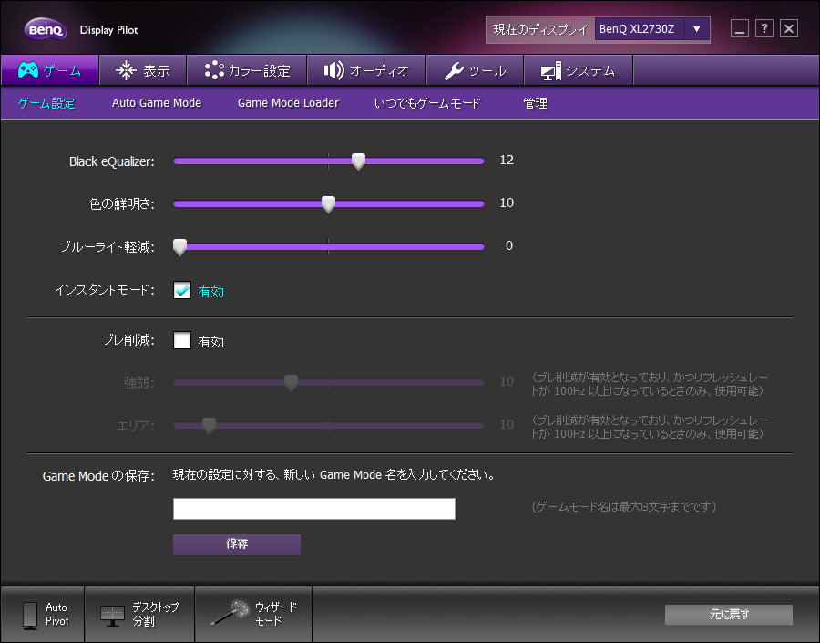This screenshot has height=643, width=820.
Task: Click the Game Mode name input field
Action: point(314,508)
